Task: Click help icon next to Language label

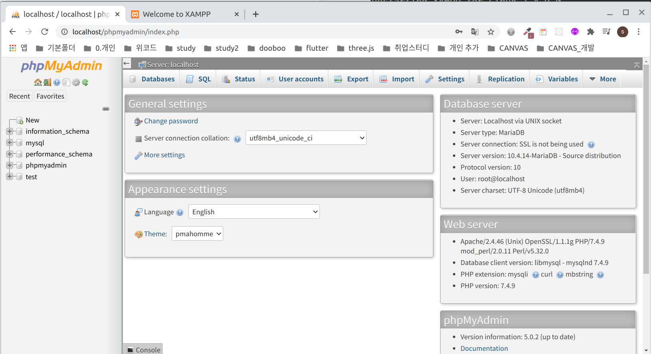Action: (x=180, y=212)
